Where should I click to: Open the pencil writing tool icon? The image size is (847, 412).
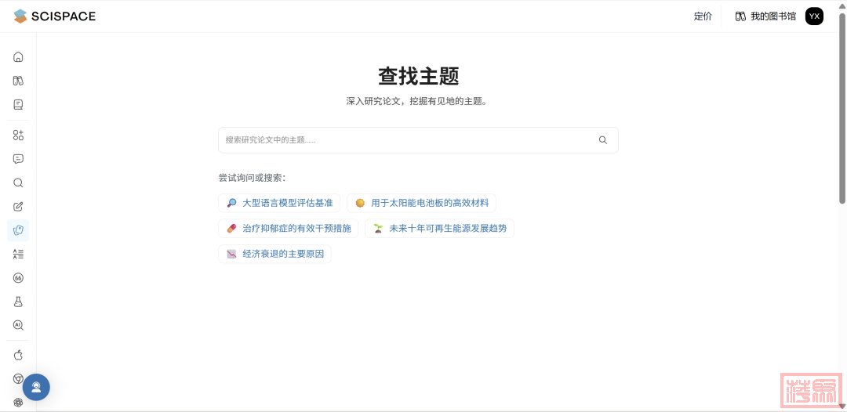tap(18, 207)
